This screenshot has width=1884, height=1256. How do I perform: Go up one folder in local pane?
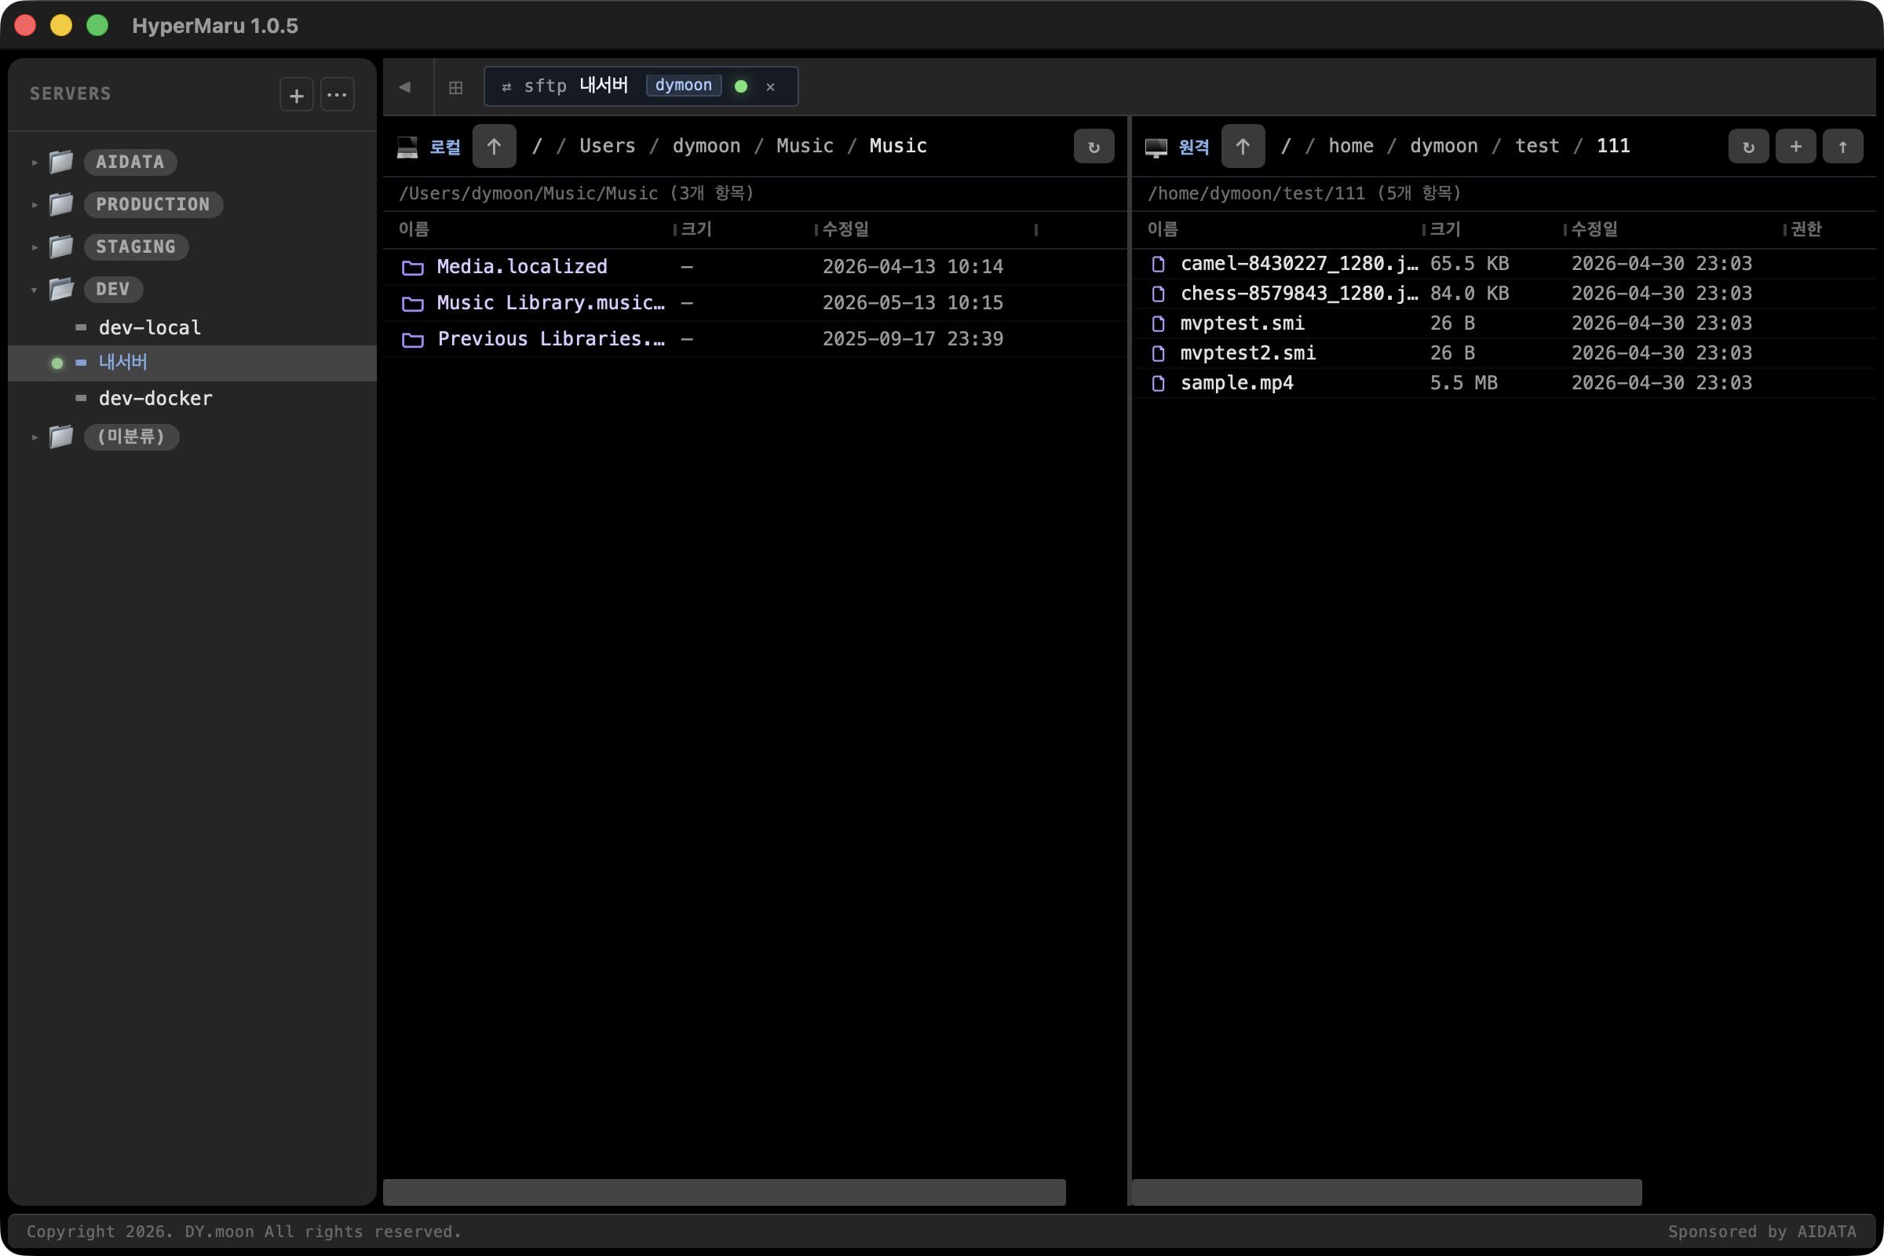495,147
